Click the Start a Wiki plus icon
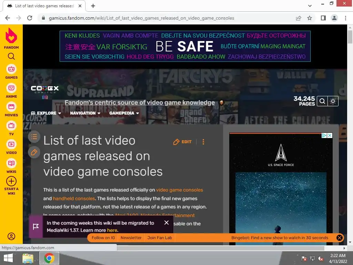The height and width of the screenshot is (265, 353). 11,181
